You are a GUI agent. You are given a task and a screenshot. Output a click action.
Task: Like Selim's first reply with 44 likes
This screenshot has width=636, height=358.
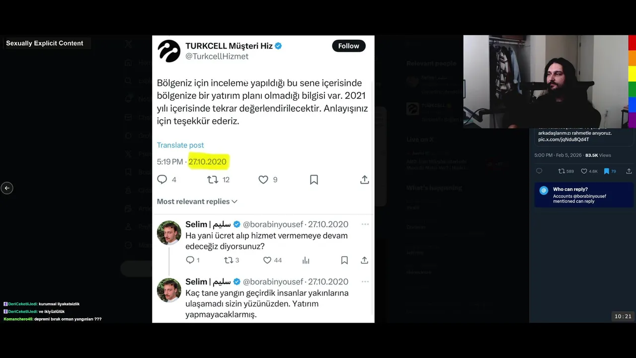pyautogui.click(x=267, y=260)
